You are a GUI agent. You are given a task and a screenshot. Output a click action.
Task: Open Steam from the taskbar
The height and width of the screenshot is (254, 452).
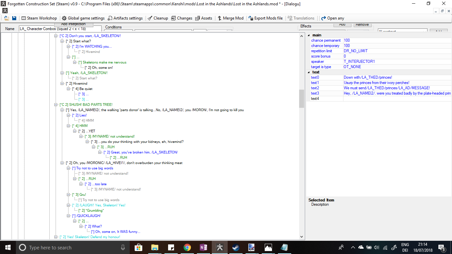point(236,247)
